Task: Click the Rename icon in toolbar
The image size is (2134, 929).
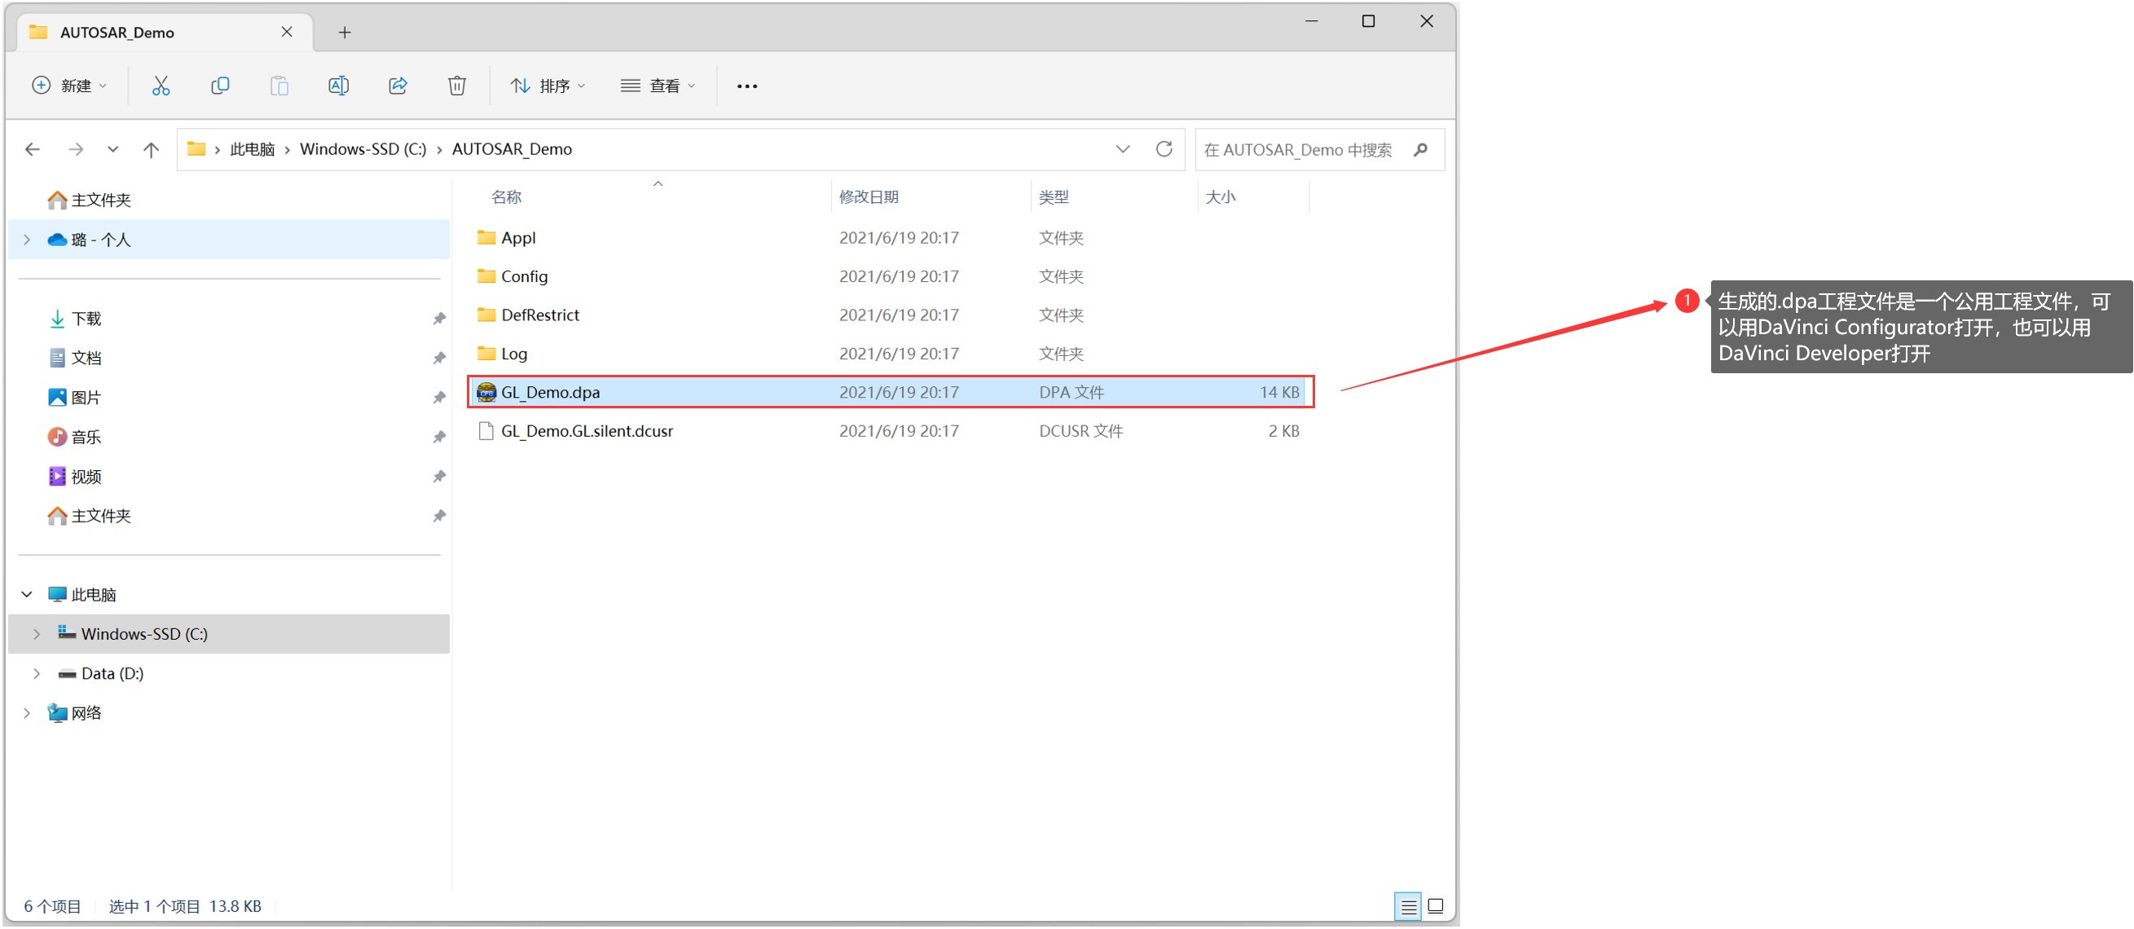Action: [338, 86]
